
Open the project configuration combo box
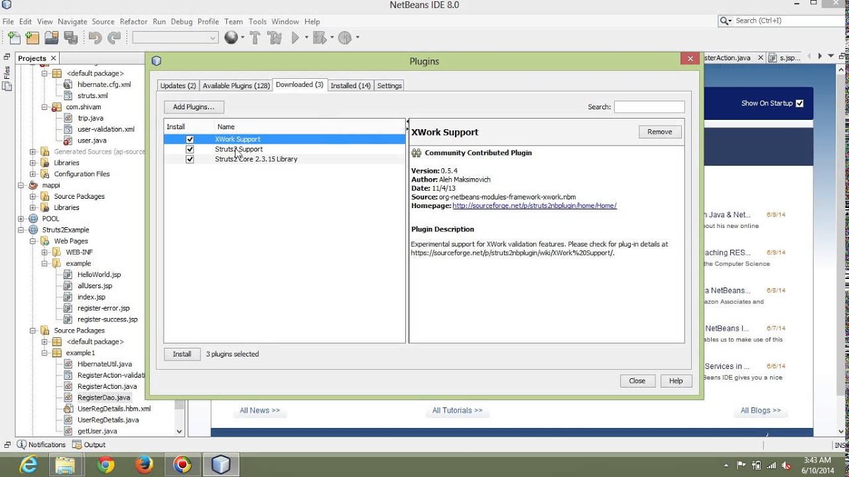pos(175,38)
